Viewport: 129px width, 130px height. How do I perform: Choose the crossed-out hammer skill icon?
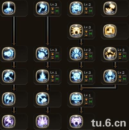click(x=42, y=99)
